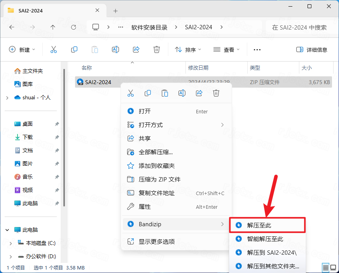Viewport: 339px width, 273px height.
Task: Choose 显示更多选项
Action: pyautogui.click(x=176, y=241)
